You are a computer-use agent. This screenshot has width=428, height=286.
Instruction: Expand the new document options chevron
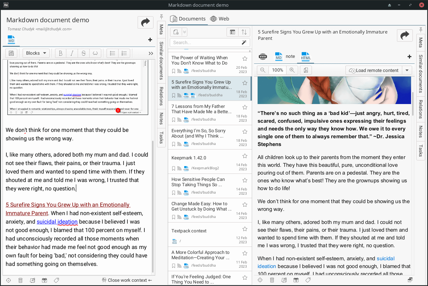coord(185,32)
